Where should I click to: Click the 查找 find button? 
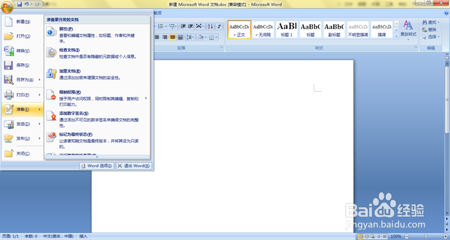tap(431, 22)
